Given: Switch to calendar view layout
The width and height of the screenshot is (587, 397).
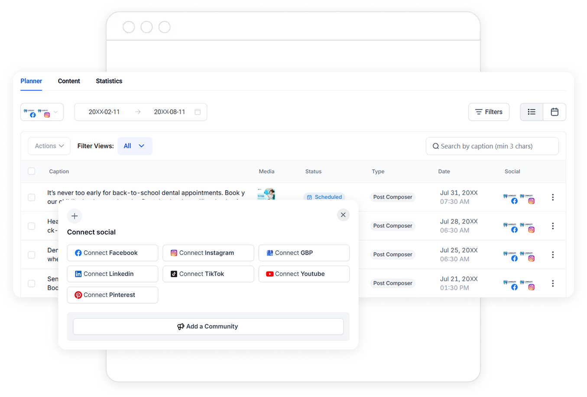Looking at the screenshot, I should point(555,112).
